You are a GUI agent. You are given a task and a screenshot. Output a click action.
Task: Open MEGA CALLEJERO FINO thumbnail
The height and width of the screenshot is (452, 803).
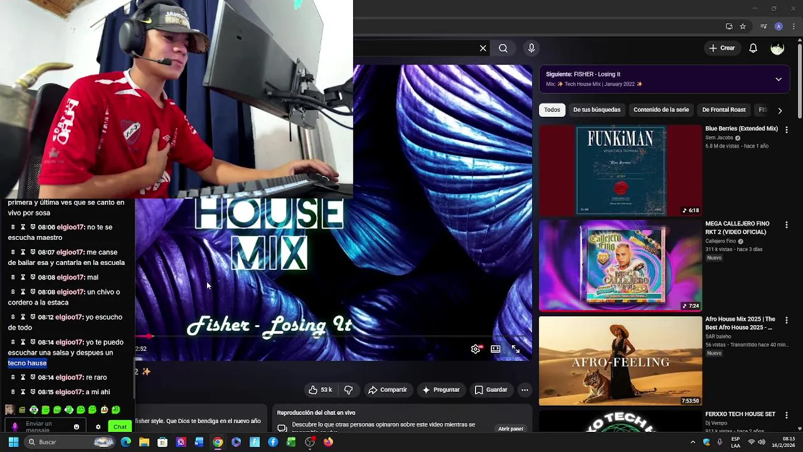point(620,266)
